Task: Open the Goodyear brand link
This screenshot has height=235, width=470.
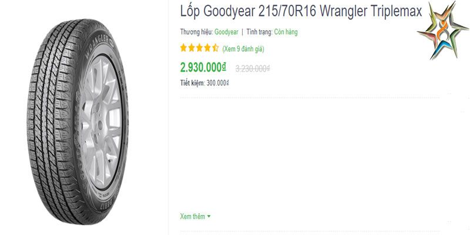Action: (226, 32)
